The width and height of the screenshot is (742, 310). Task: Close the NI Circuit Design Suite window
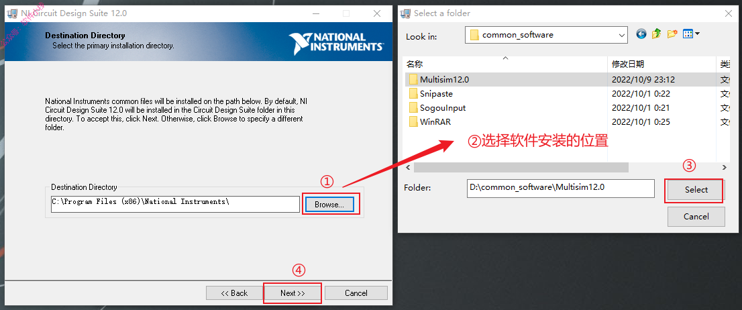pyautogui.click(x=377, y=13)
